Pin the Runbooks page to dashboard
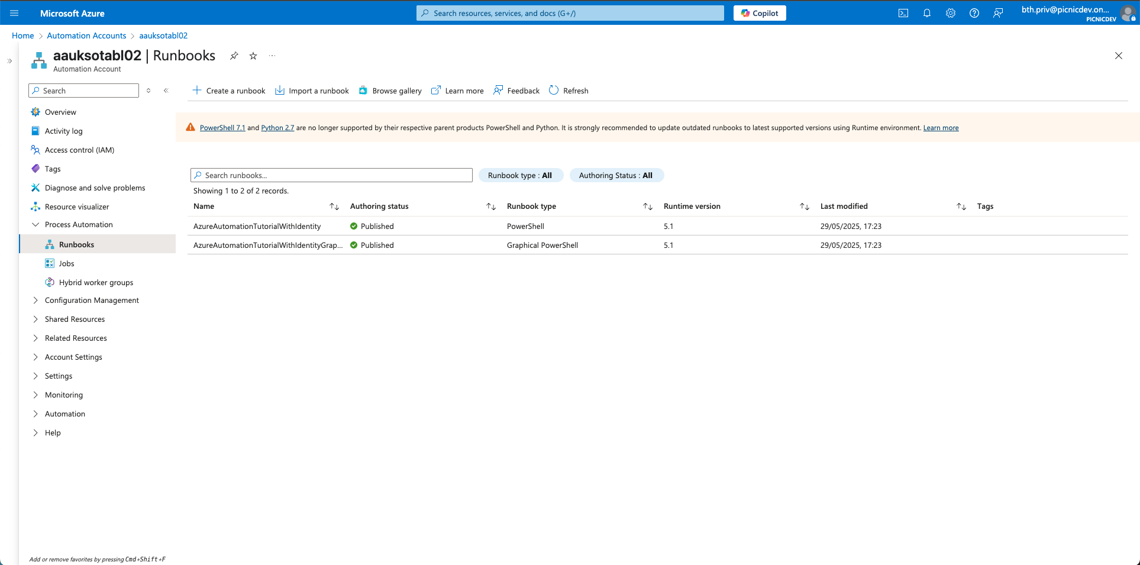Screen dimensions: 1140x565 click(234, 56)
